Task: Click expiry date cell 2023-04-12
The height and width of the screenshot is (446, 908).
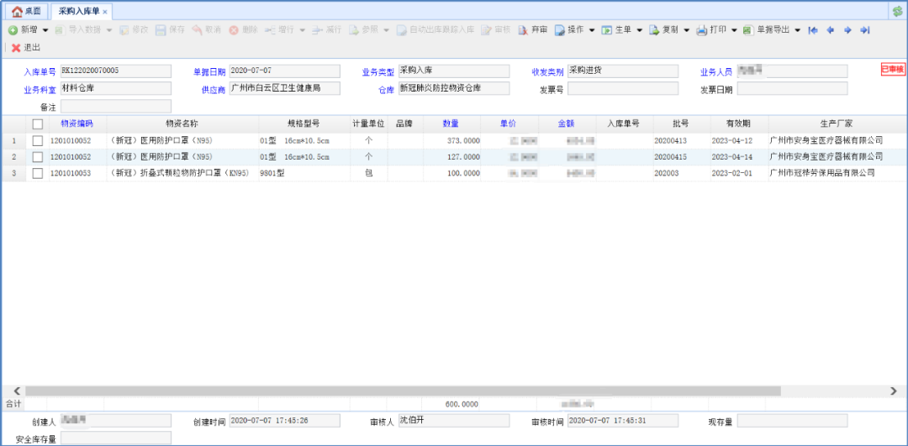Action: [x=739, y=140]
